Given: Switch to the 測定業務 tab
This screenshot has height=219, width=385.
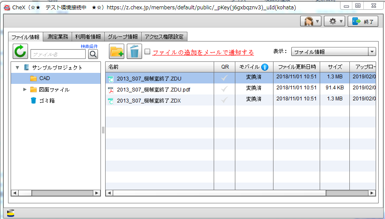Looking at the screenshot, I should [x=58, y=37].
